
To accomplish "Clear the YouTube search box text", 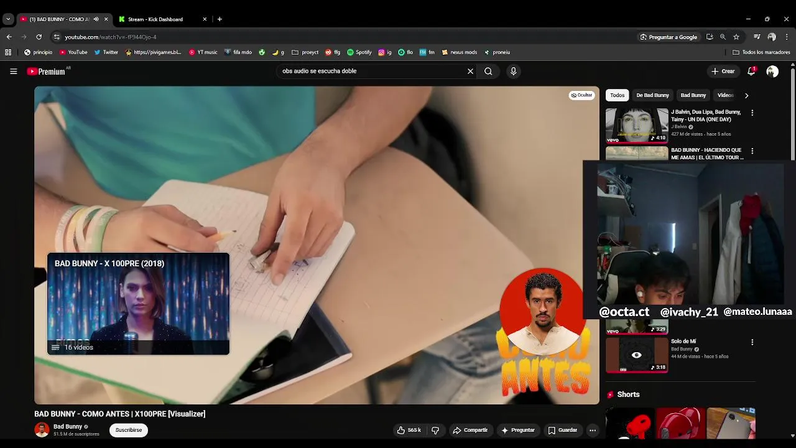I will pyautogui.click(x=470, y=71).
